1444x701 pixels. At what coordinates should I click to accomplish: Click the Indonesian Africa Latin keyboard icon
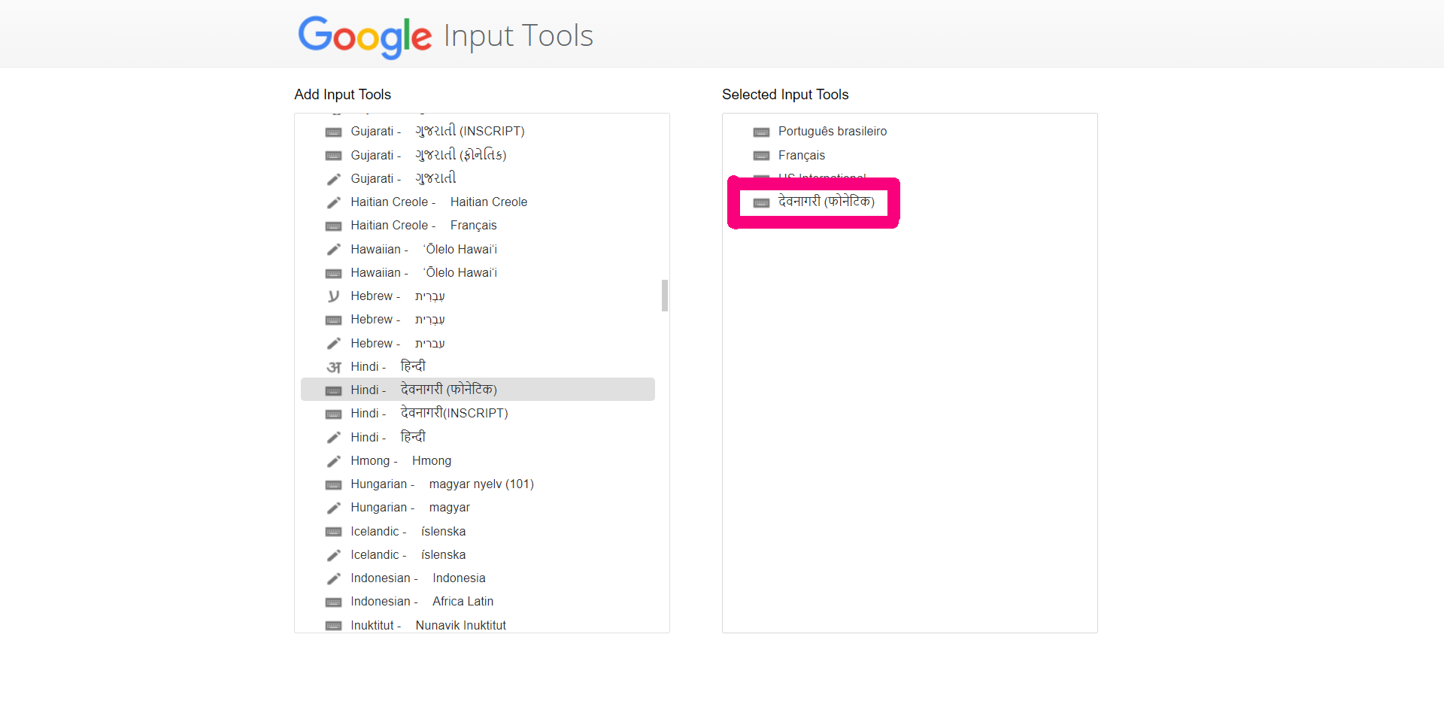pos(333,602)
